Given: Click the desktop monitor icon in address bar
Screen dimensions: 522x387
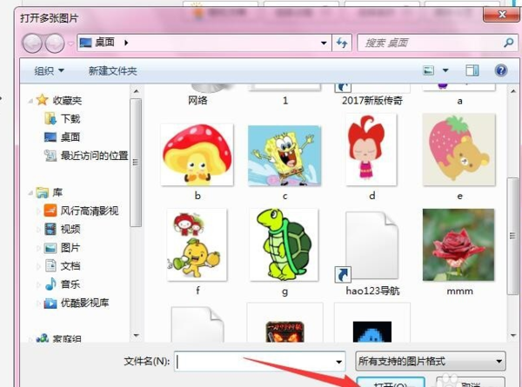Looking at the screenshot, I should point(85,43).
